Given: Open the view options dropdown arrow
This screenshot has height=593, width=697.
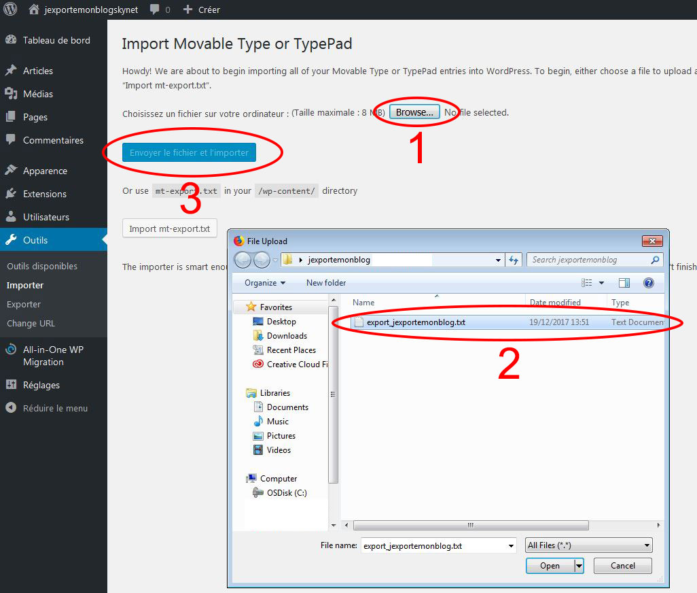Looking at the screenshot, I should (601, 282).
